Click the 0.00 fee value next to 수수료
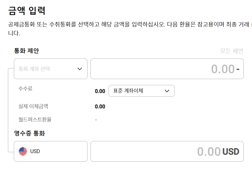Image resolution: width=252 pixels, height=172 pixels. pos(100,91)
